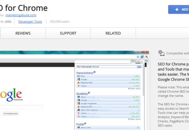Viewport: 189px width, 130px height.
Task: Click the Google Australia logo
Action: coord(11,95)
